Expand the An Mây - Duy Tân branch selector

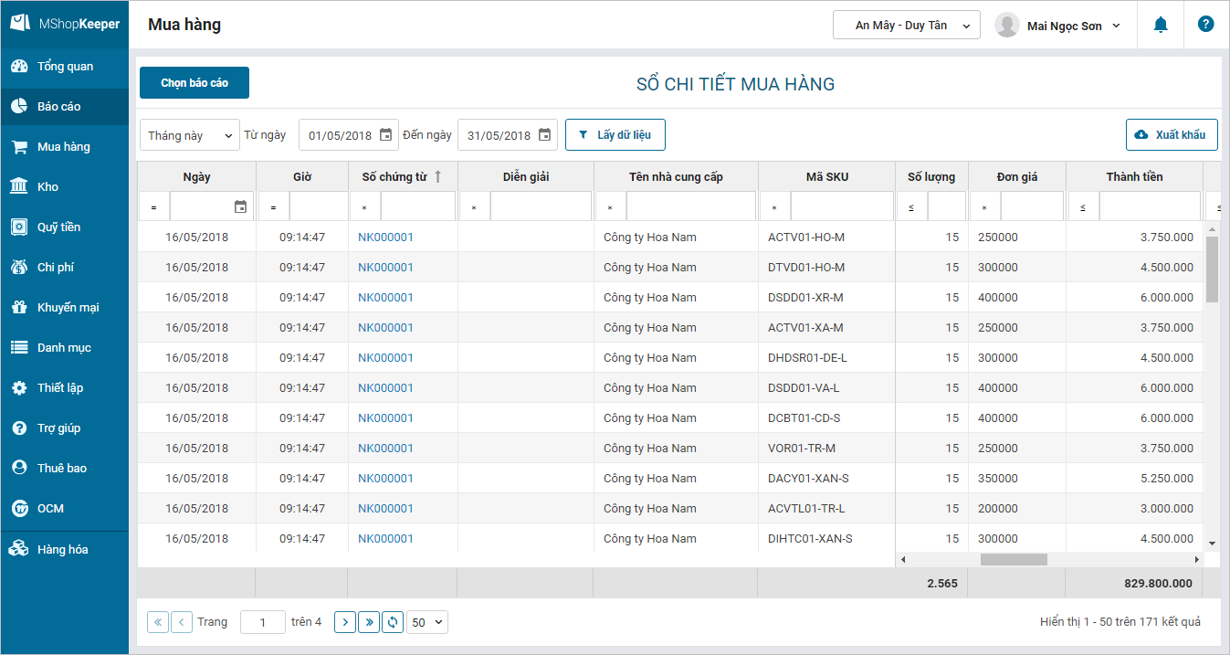point(906,26)
